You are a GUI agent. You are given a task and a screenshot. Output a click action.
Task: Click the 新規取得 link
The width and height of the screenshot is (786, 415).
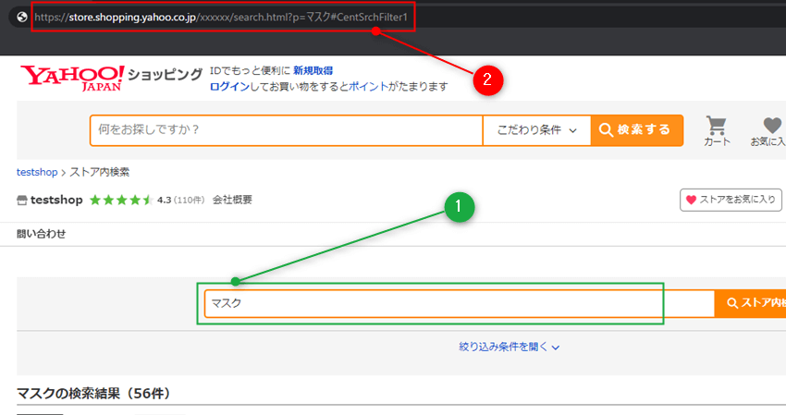pos(313,70)
